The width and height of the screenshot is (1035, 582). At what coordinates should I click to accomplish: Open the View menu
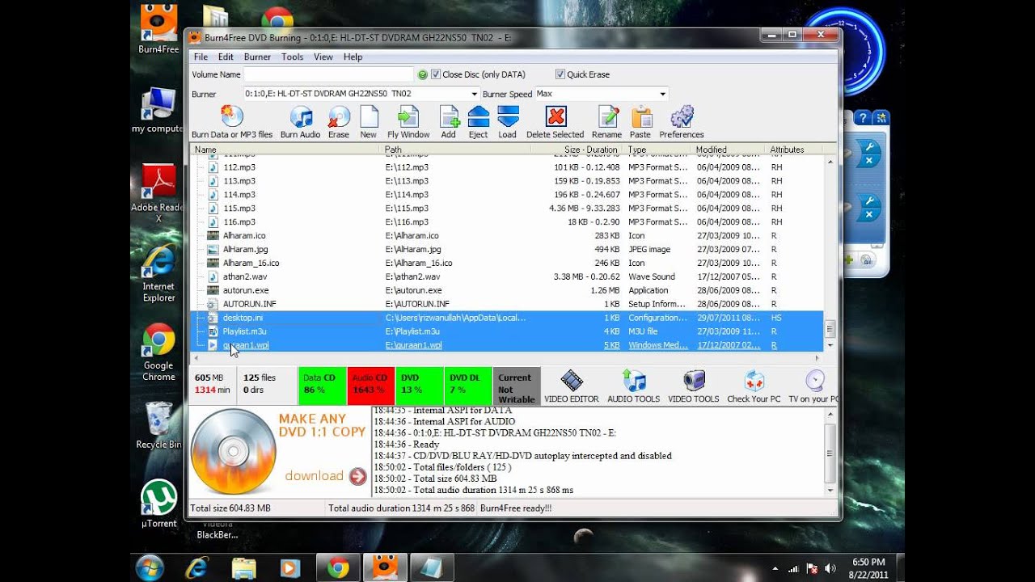tap(323, 57)
